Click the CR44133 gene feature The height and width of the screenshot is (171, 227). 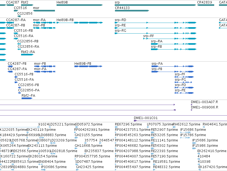tap(132, 11)
